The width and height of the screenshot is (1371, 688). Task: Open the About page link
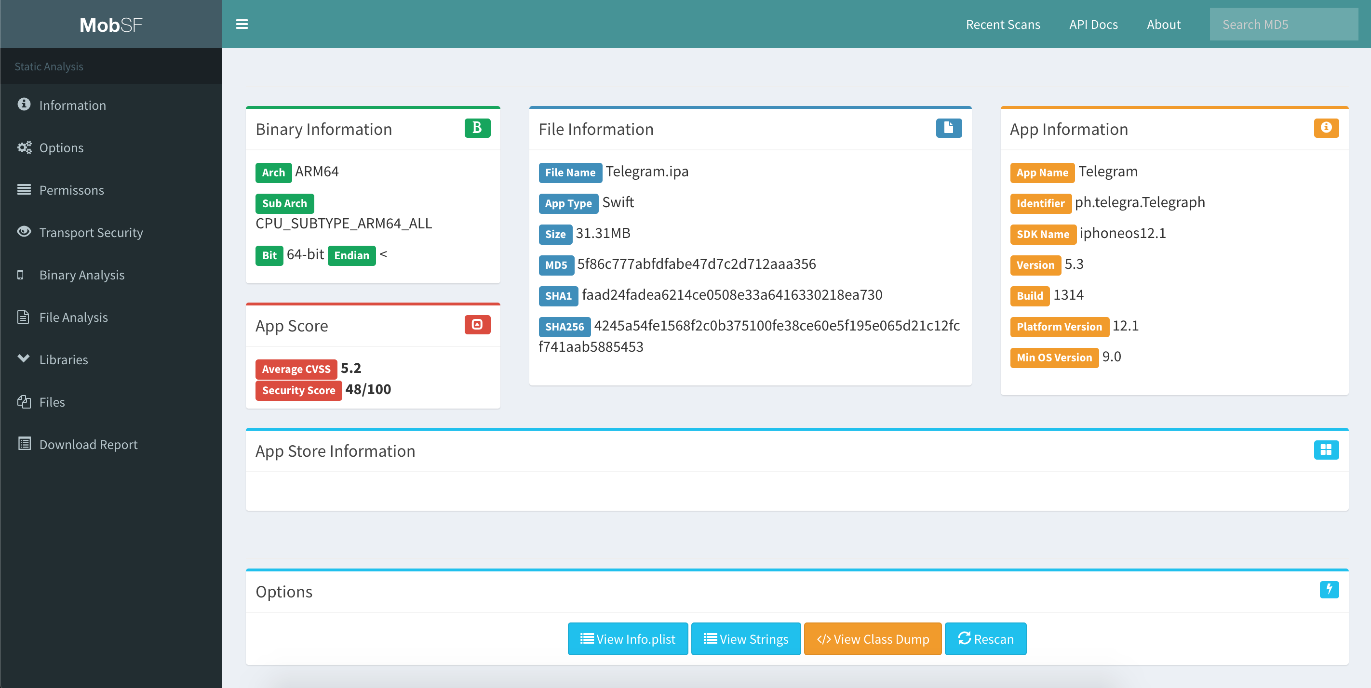click(1163, 25)
